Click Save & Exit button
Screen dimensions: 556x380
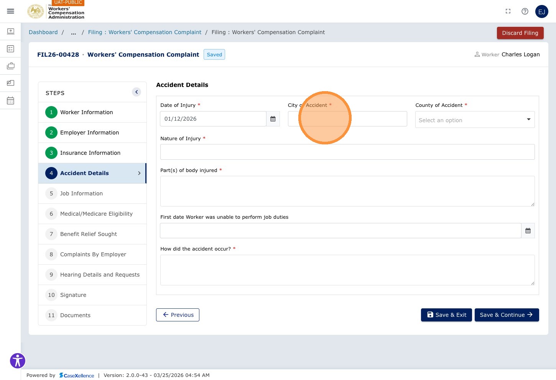point(446,315)
